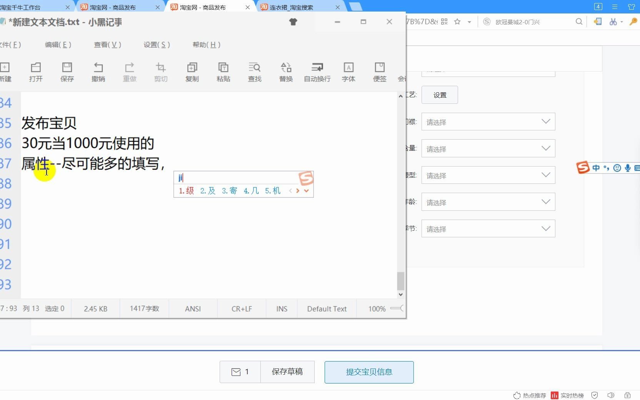640x400 pixels.
Task: Click the 粘贴 (Paste) toolbar icon
Action: point(223,72)
